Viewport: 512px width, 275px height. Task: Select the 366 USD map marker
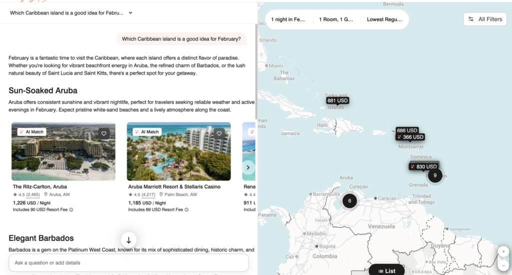pos(410,137)
